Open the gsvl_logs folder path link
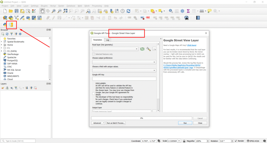This screenshot has width=267, height=143. tap(182, 66)
